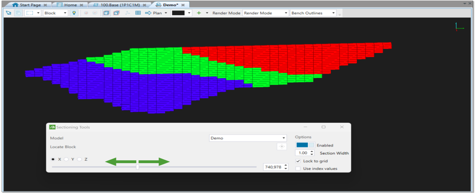Expand the marquee selection dropdown arrow

[x=38, y=13]
